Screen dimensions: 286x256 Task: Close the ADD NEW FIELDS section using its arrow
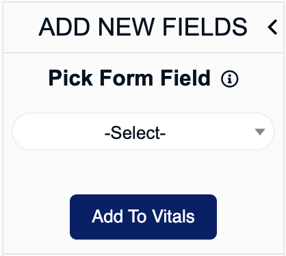[272, 27]
